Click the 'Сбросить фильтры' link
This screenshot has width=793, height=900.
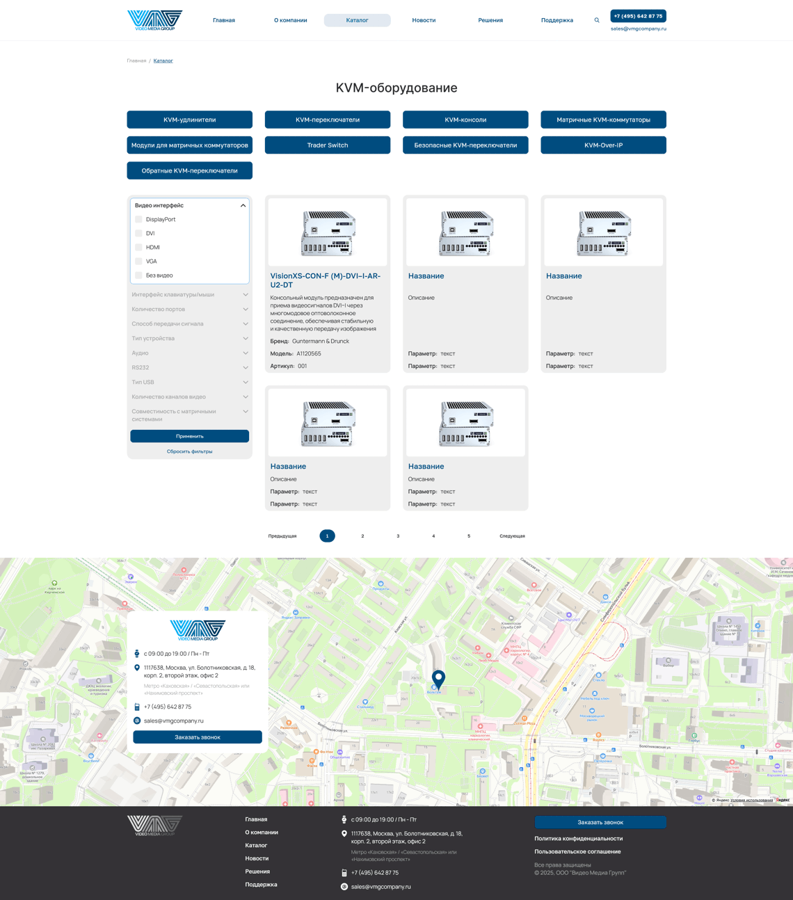click(189, 451)
